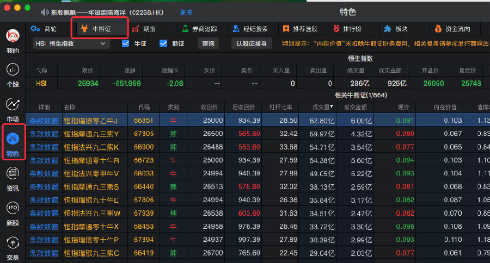Uncheck the 牛证 checkbox
Image resolution: width=490 pixels, height=263 pixels.
click(x=126, y=43)
